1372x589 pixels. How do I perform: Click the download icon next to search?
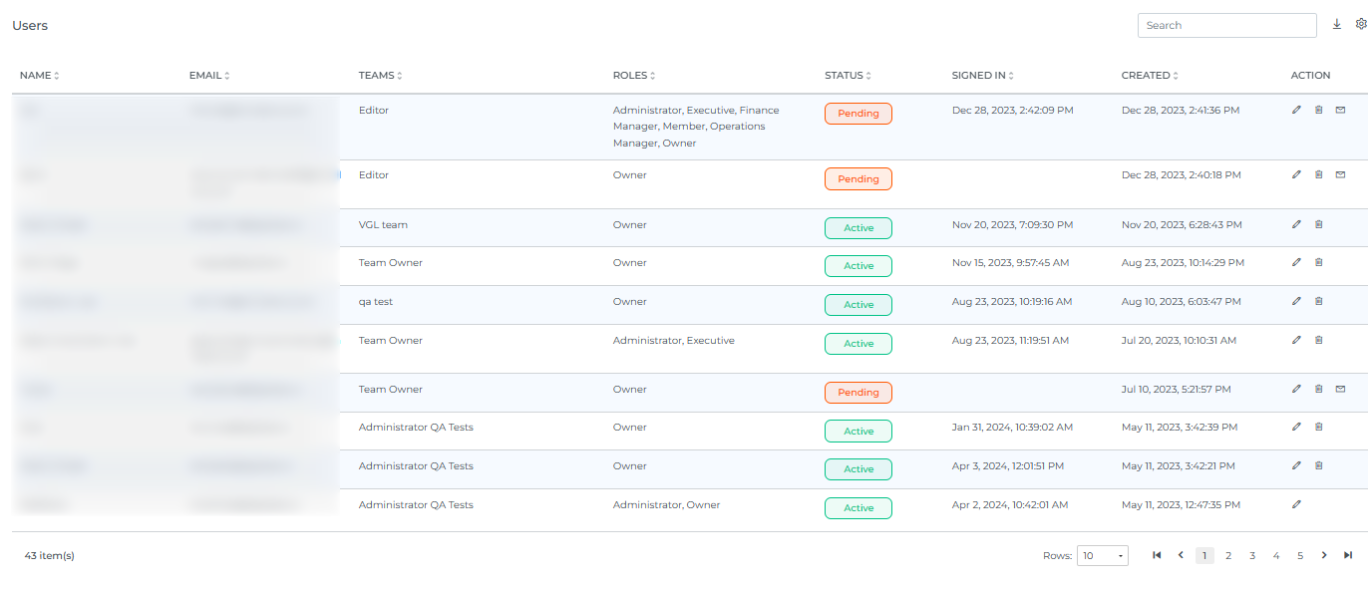pos(1337,25)
